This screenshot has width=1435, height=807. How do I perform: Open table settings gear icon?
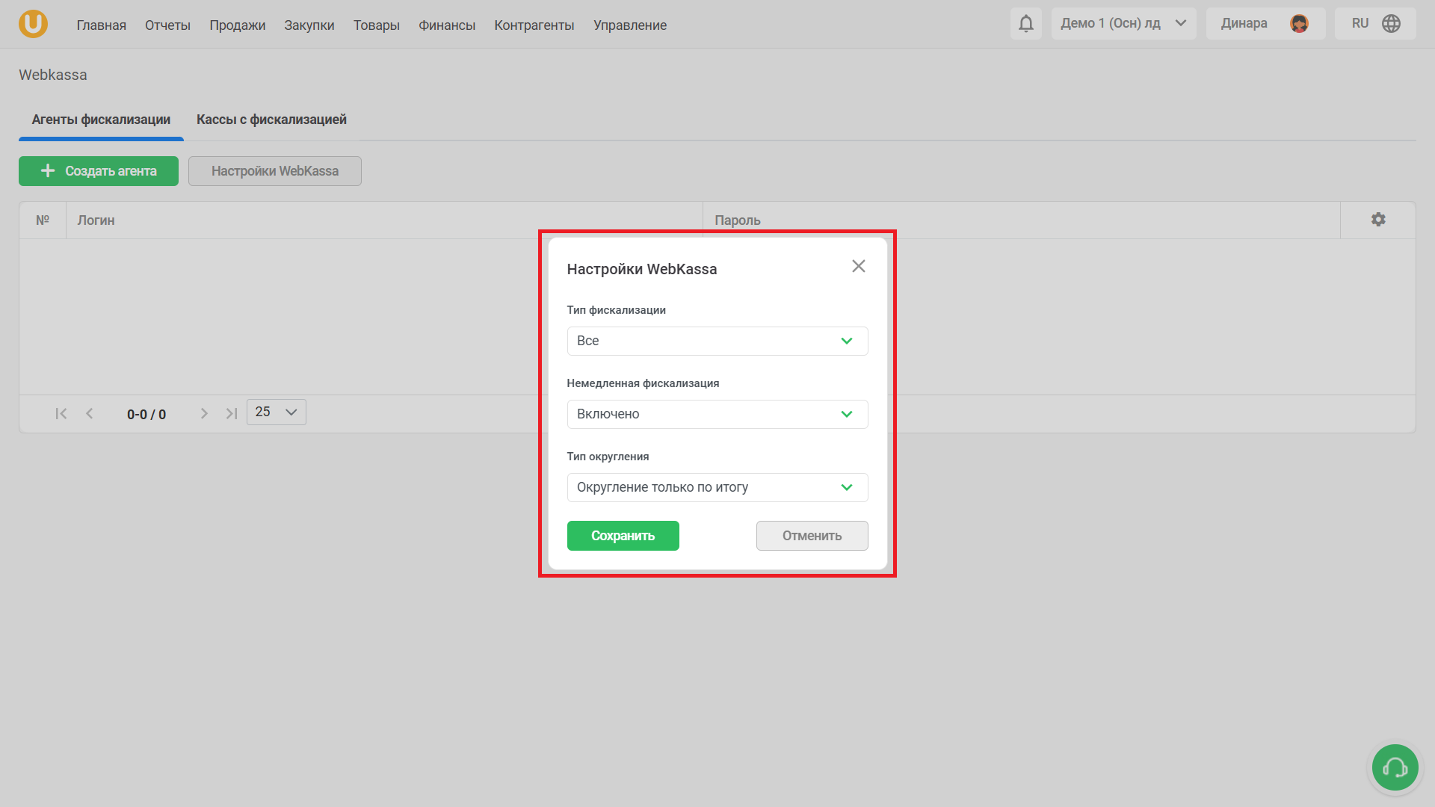1377,220
